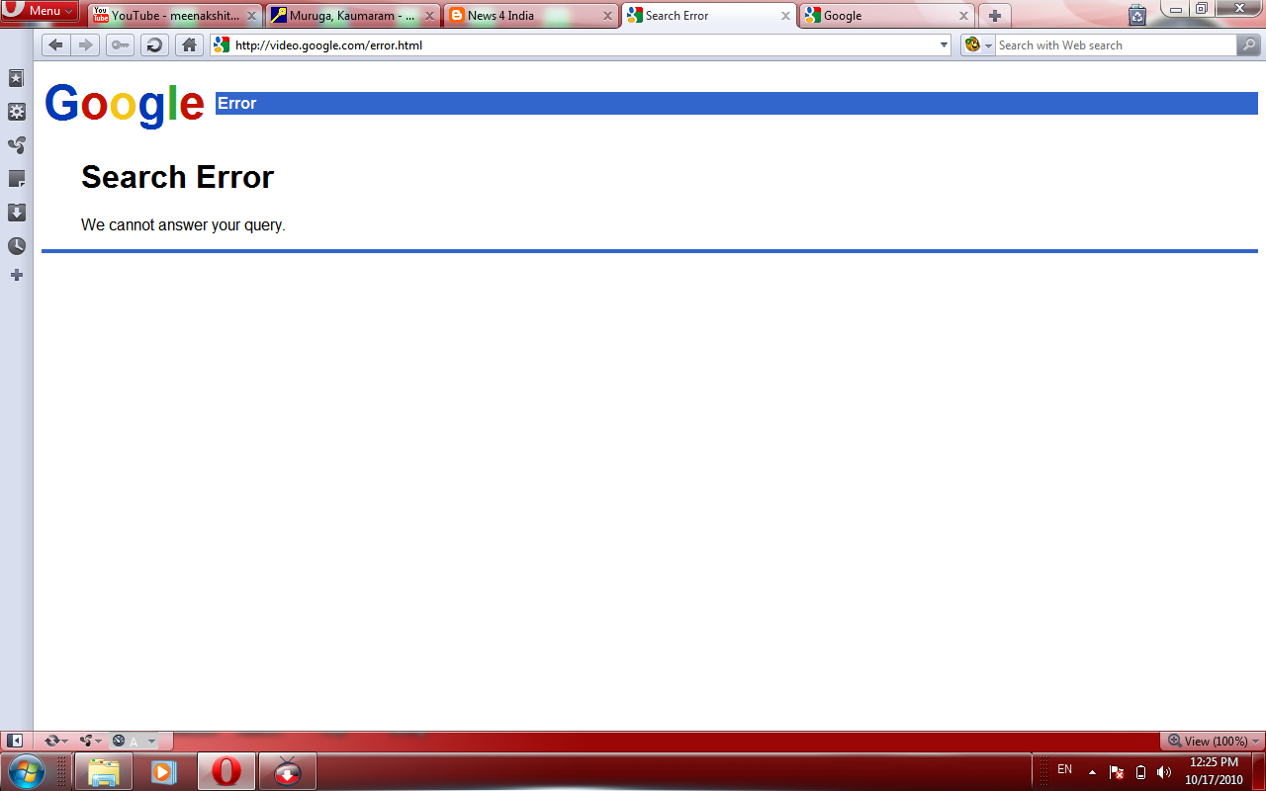Open the Opera Menu button

[x=40, y=11]
